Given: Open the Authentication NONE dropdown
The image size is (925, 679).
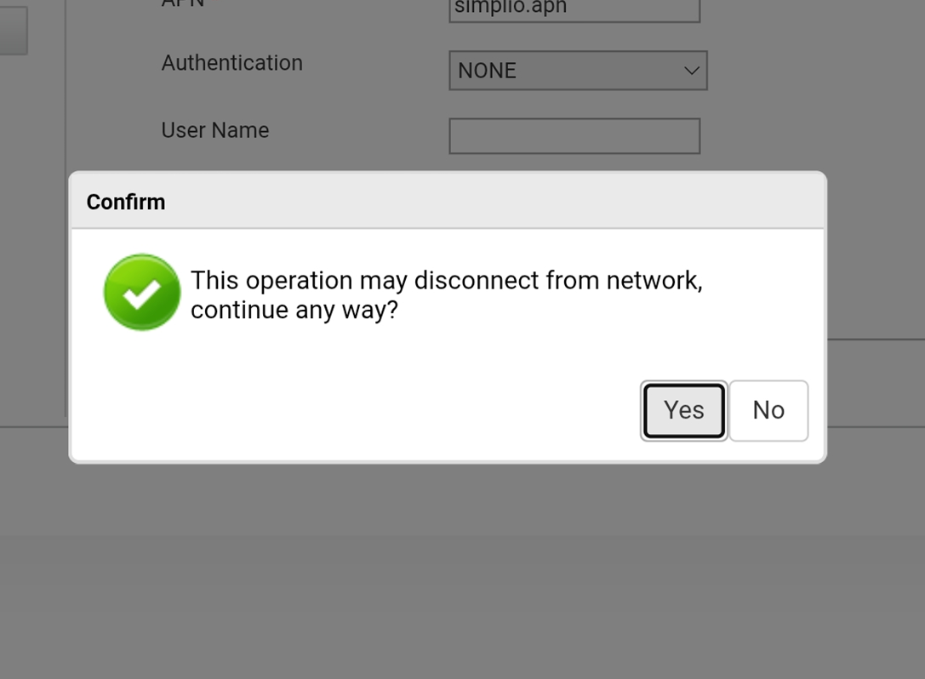Looking at the screenshot, I should [x=578, y=71].
